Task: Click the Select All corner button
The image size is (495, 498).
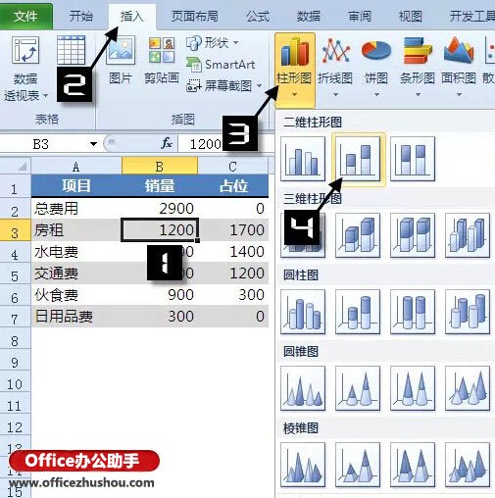Action: [16, 166]
